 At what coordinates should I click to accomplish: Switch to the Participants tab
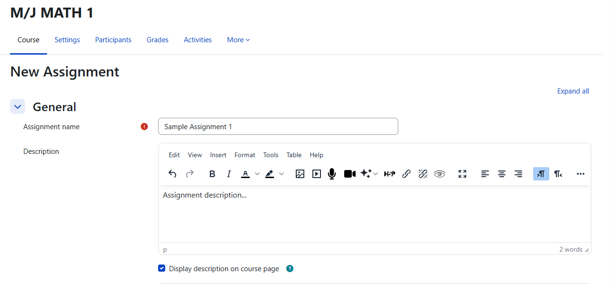point(113,40)
